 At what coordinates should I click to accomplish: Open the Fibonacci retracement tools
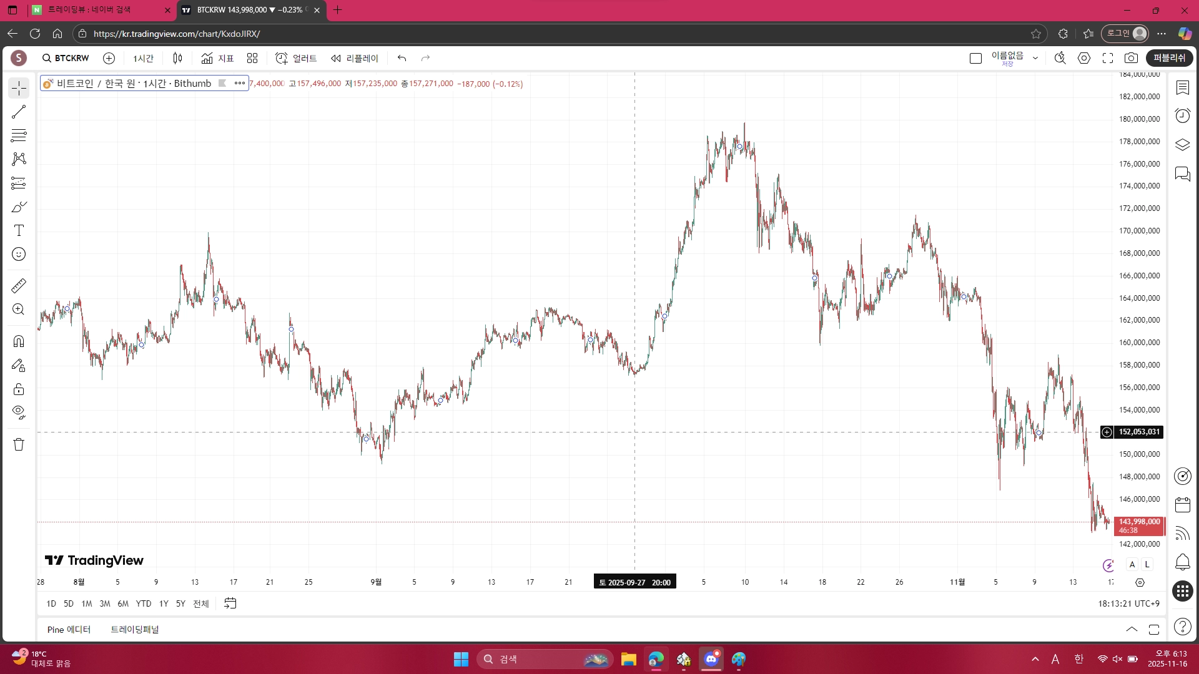coord(19,135)
